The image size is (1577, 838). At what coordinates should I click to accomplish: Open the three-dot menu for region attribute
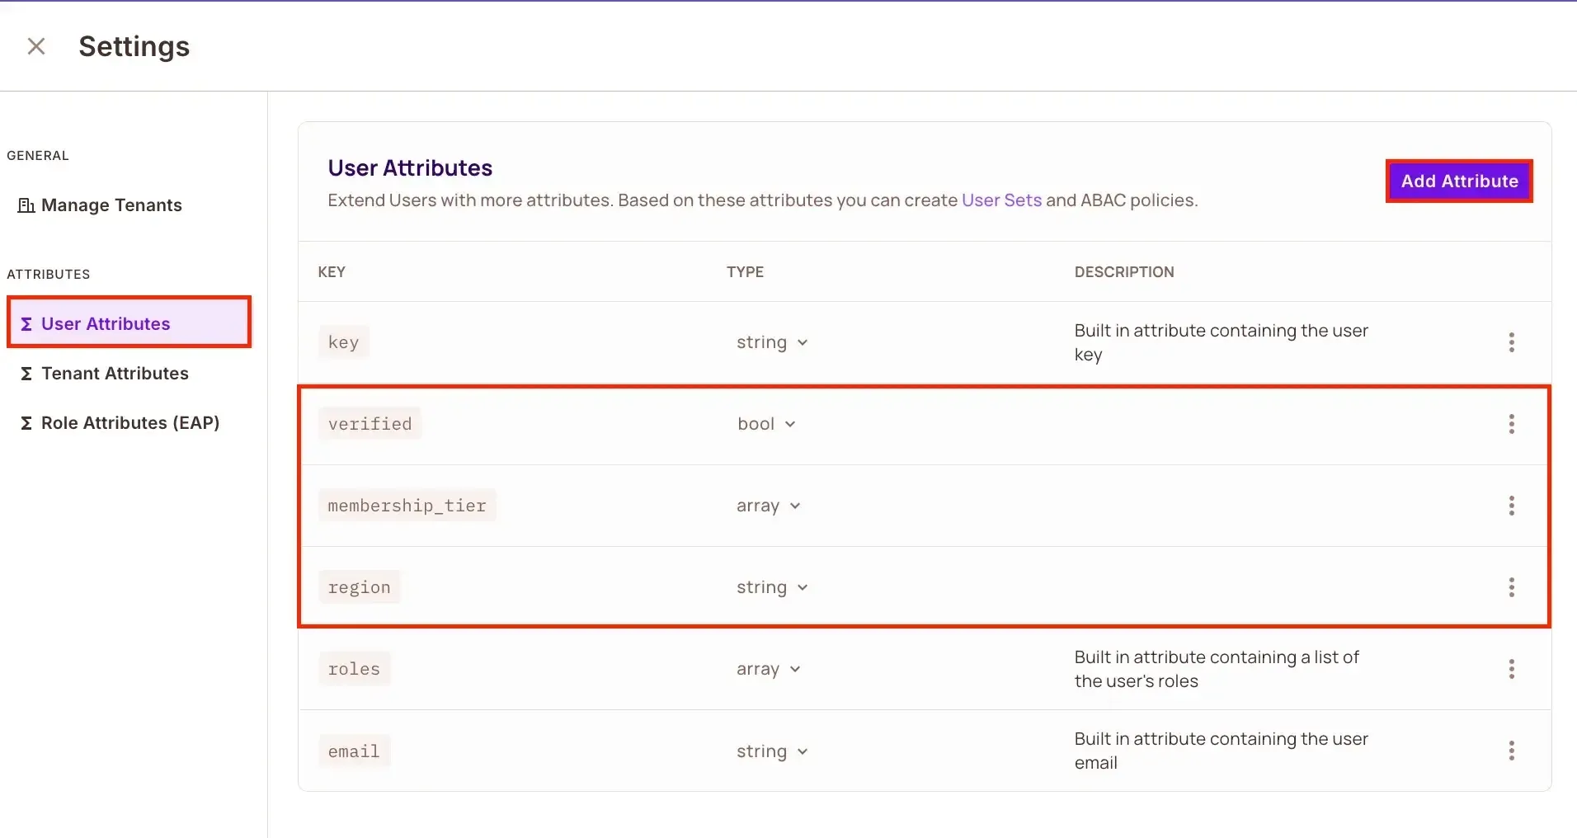coord(1511,587)
